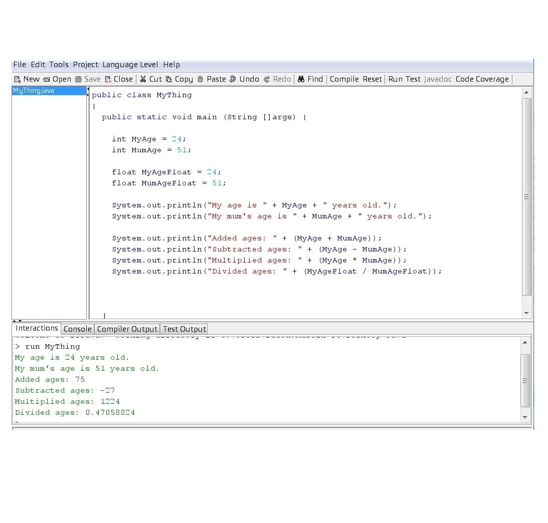Click output 'My mum's age is 51 years old.'

(87, 368)
